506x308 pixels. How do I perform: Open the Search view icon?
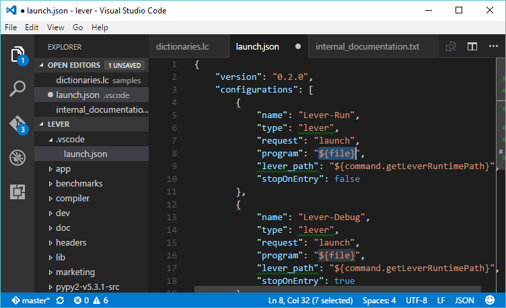pos(17,89)
